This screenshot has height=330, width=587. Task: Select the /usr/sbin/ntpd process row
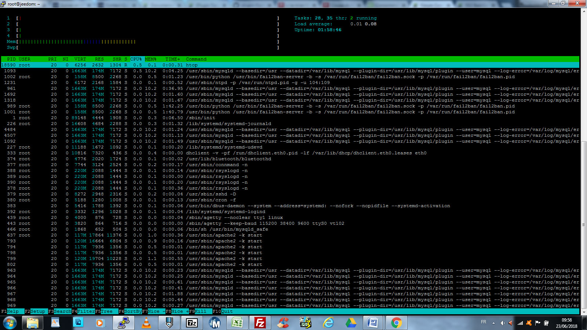click(x=290, y=82)
